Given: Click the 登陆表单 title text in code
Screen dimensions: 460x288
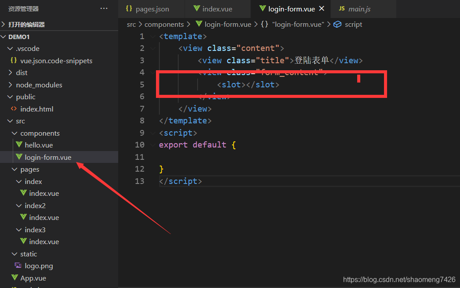Looking at the screenshot, I should (x=311, y=61).
